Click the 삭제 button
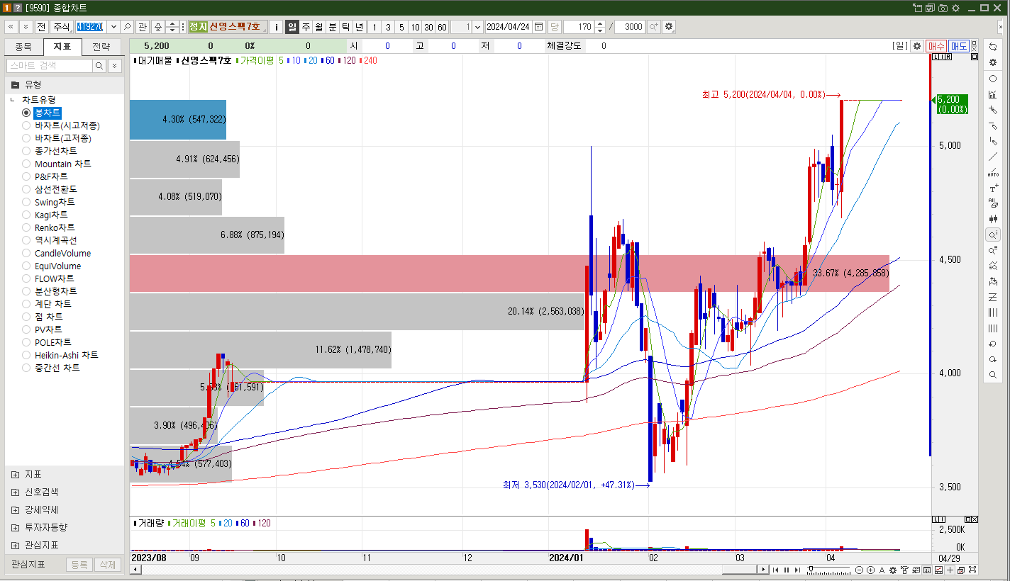This screenshot has height=581, width=1010. pyautogui.click(x=108, y=565)
